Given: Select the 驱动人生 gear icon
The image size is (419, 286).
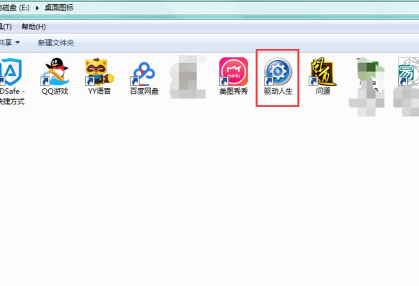Looking at the screenshot, I should [x=278, y=72].
